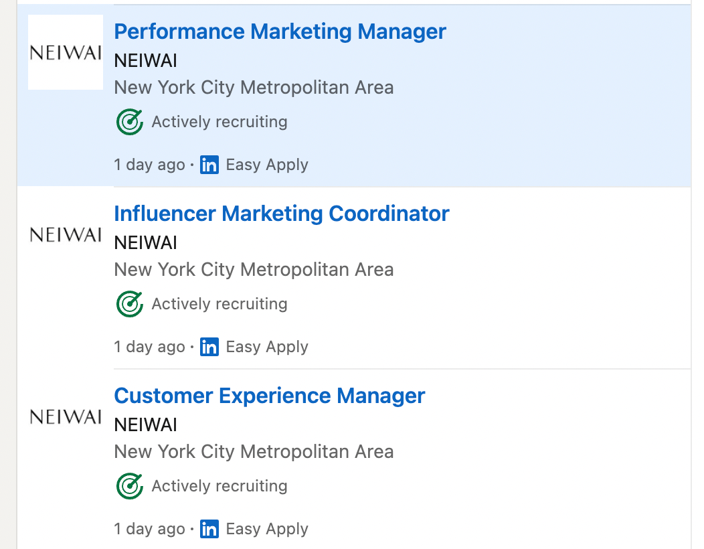Click recruiting target icon on Performance Marketing job
Image resolution: width=704 pixels, height=549 pixels.
[x=130, y=122]
